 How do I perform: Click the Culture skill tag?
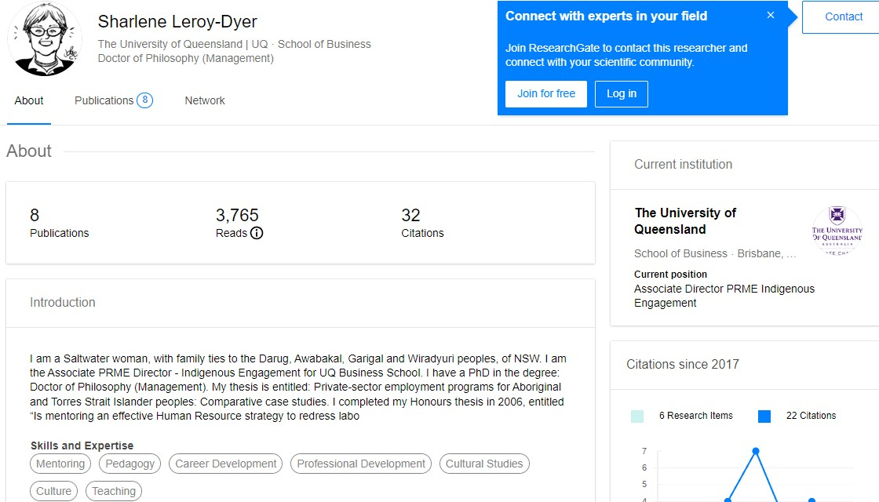click(x=54, y=491)
